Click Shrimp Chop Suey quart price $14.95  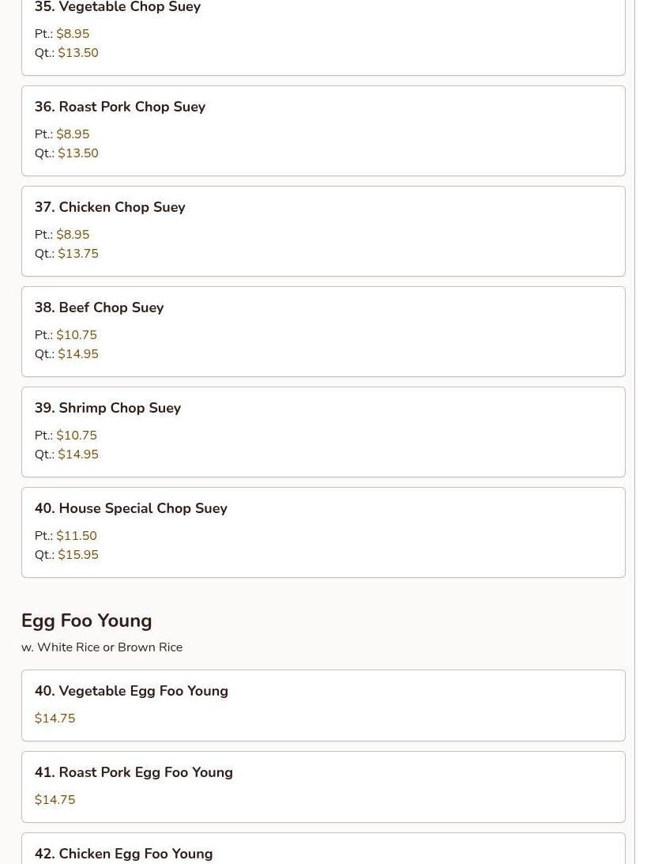(x=78, y=454)
